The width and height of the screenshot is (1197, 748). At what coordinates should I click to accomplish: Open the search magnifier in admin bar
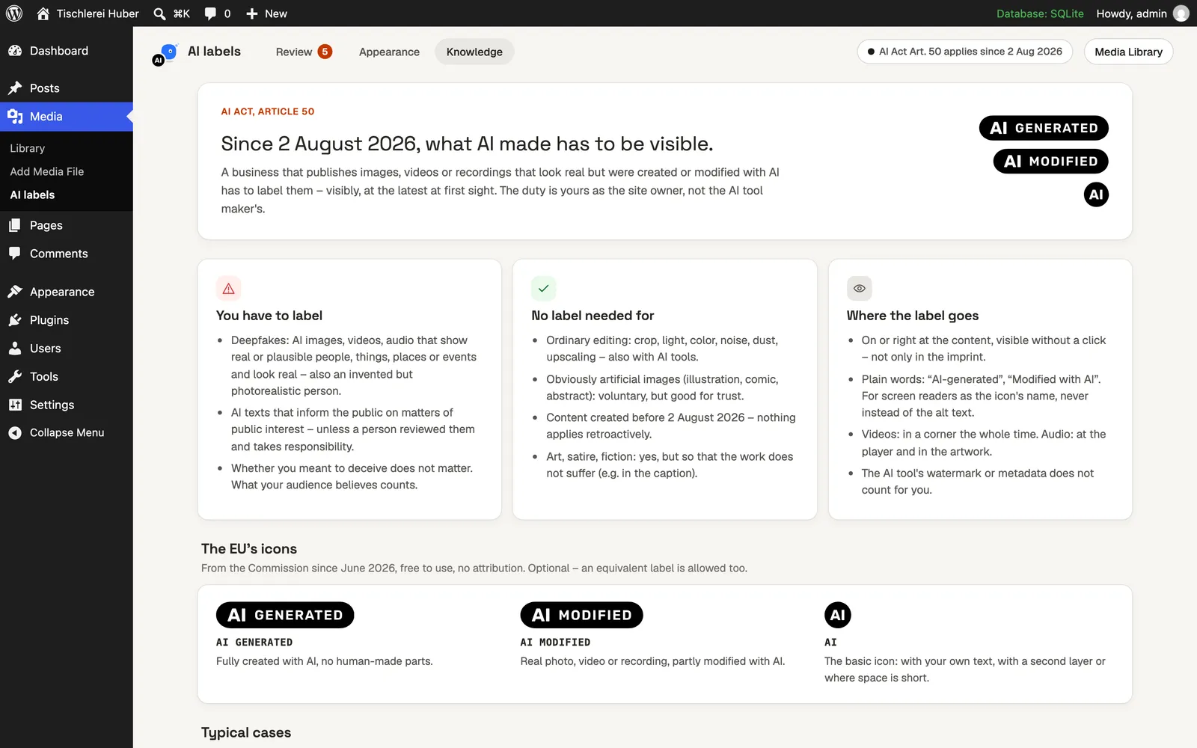(159, 13)
